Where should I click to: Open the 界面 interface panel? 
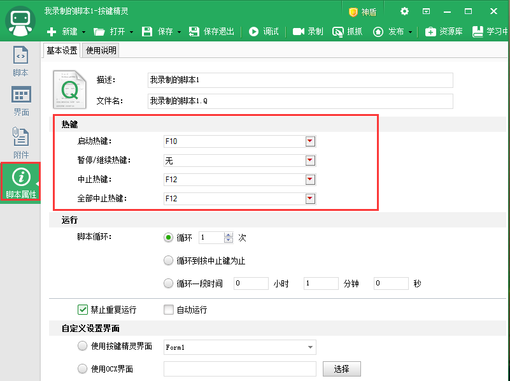(x=20, y=101)
